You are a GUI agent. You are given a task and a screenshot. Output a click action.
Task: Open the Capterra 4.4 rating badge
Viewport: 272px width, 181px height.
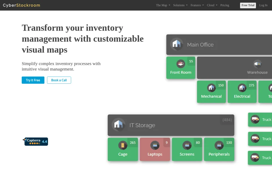(35, 141)
